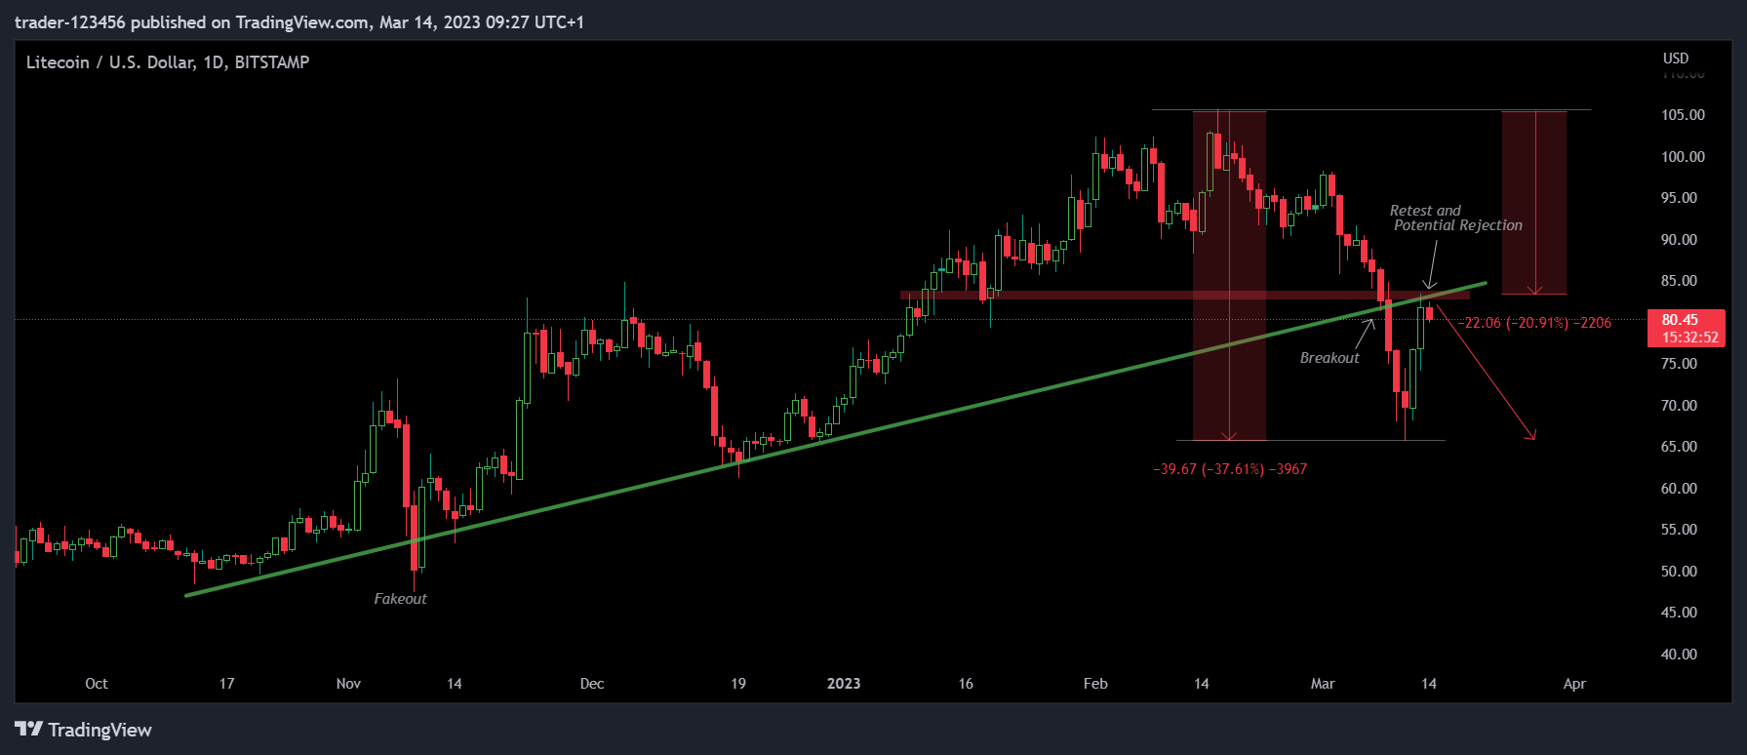Click the 'Dec' date axis label
The image size is (1747, 755).
click(x=592, y=684)
